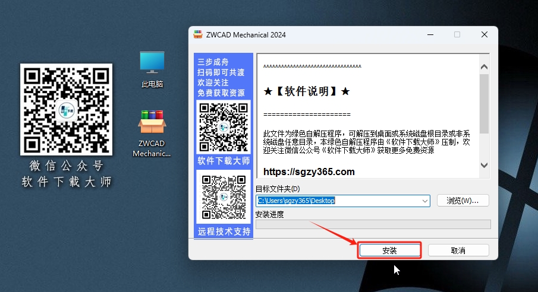
Task: Select the ZWCAD Mechanical archive desktop icon
Action: tap(152, 134)
